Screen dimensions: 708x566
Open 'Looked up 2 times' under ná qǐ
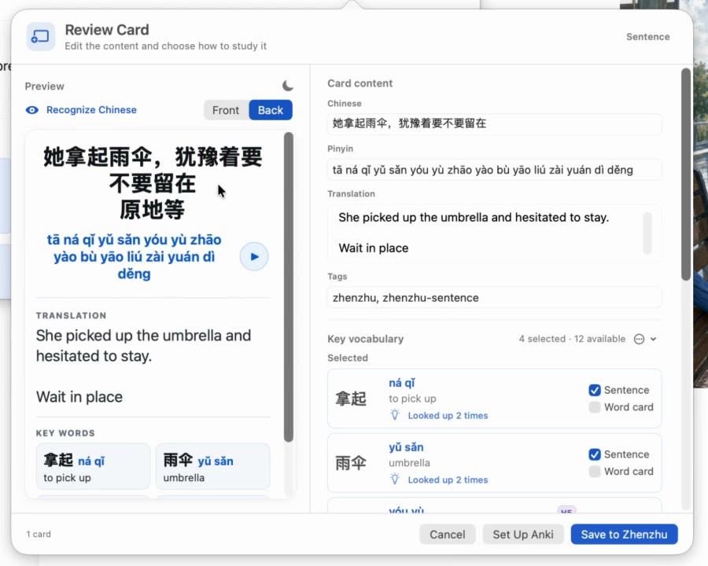click(448, 416)
